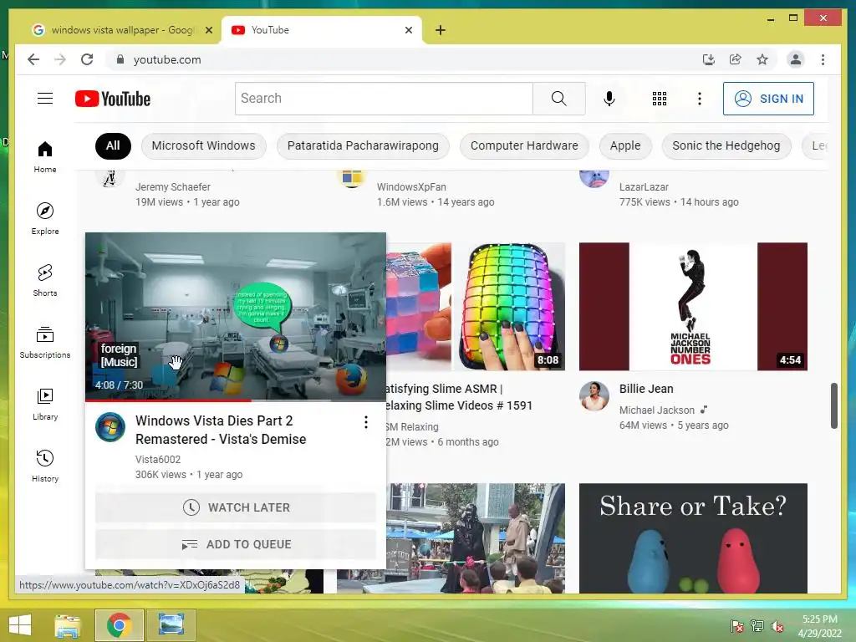856x642 pixels.
Task: Close the YouTube tab
Action: (408, 30)
